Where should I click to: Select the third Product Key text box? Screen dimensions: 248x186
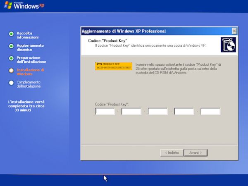point(157,111)
